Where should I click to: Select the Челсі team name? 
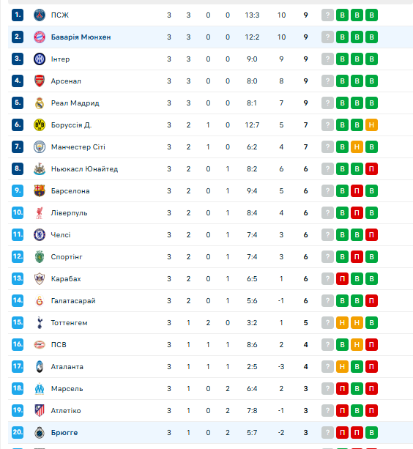tap(61, 235)
